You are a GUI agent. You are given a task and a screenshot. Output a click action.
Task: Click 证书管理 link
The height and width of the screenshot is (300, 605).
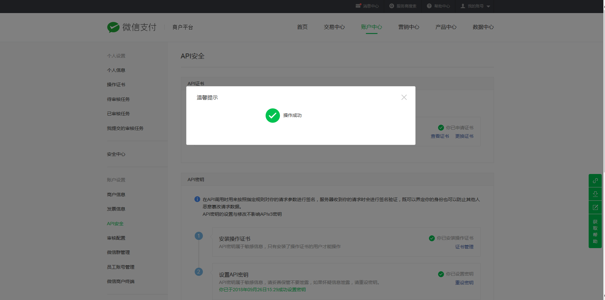(x=464, y=247)
